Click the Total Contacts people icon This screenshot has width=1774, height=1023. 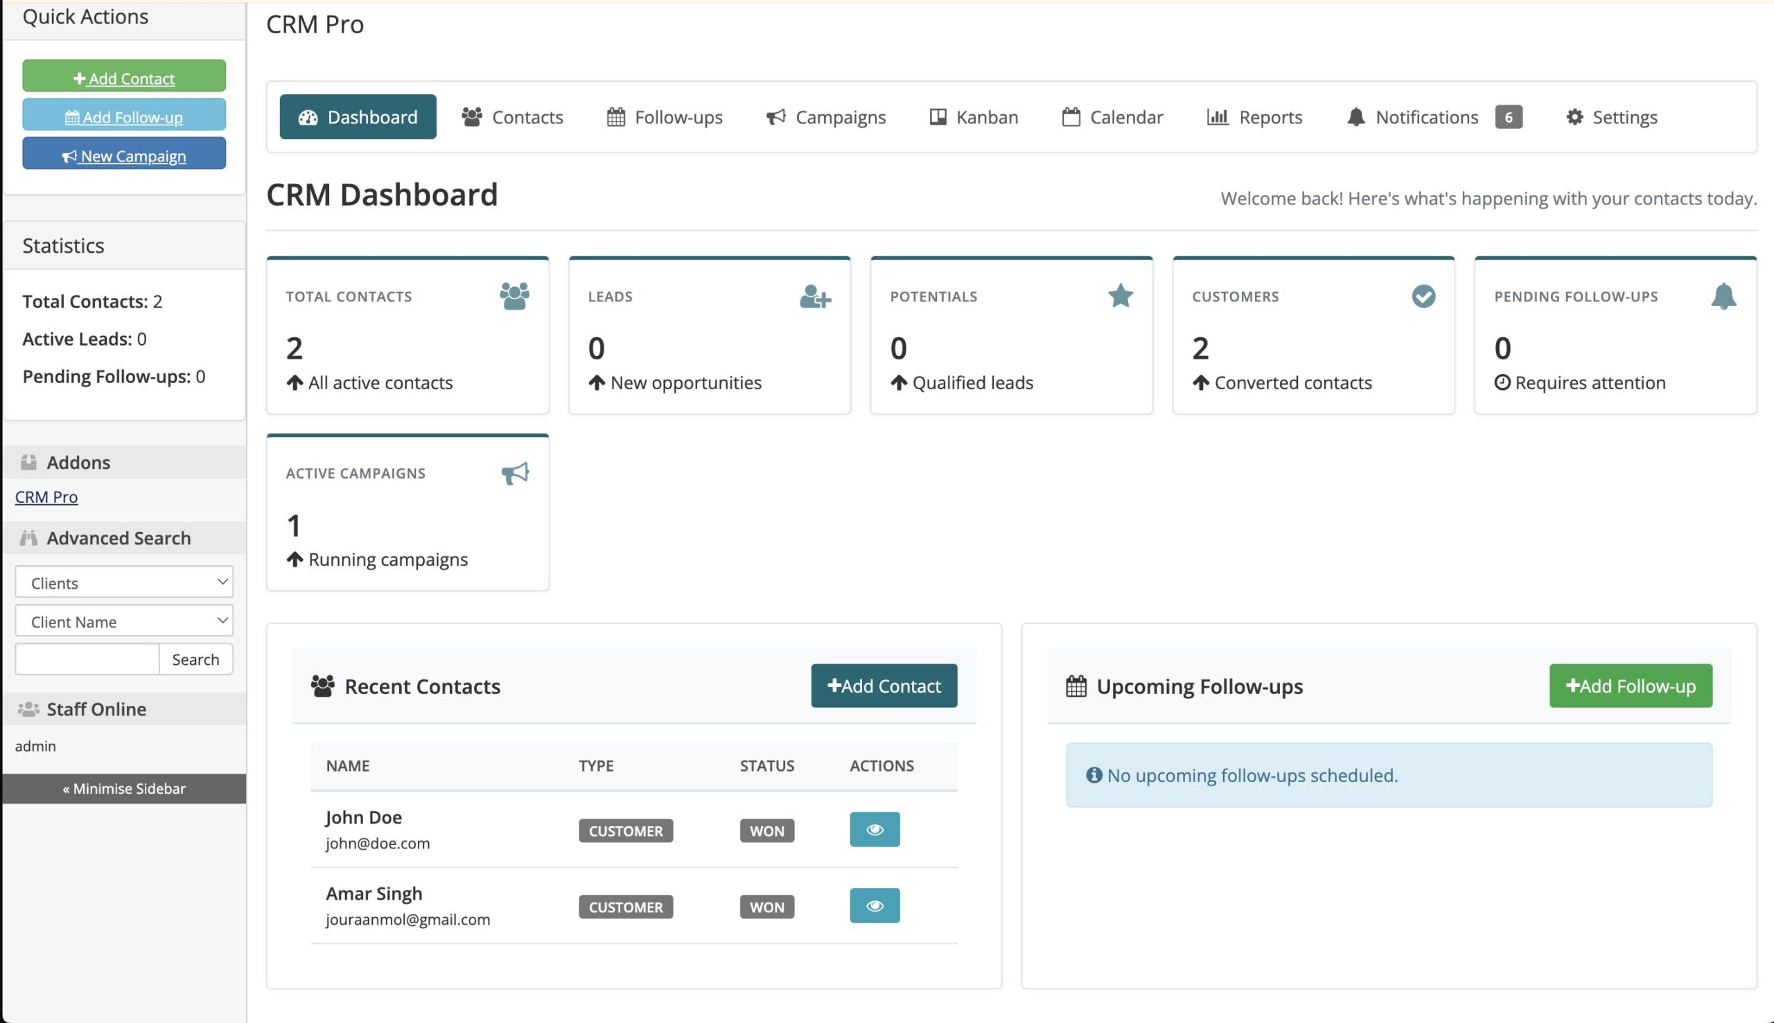(513, 296)
